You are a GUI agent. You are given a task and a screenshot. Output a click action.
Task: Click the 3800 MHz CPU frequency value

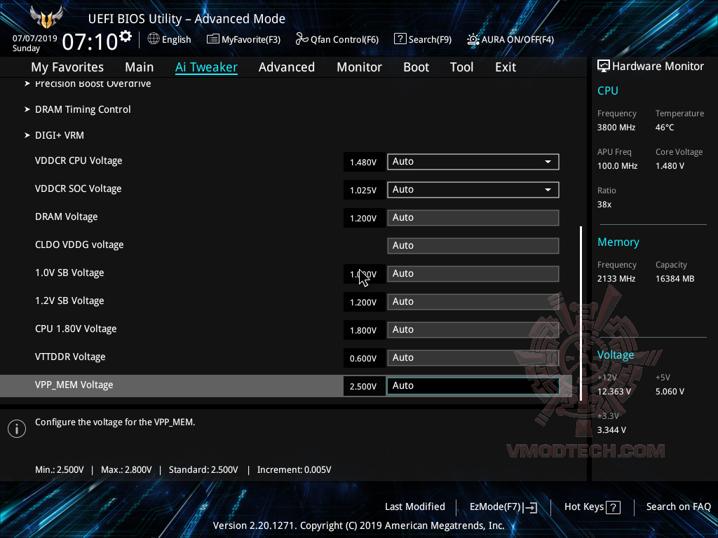pyautogui.click(x=616, y=127)
